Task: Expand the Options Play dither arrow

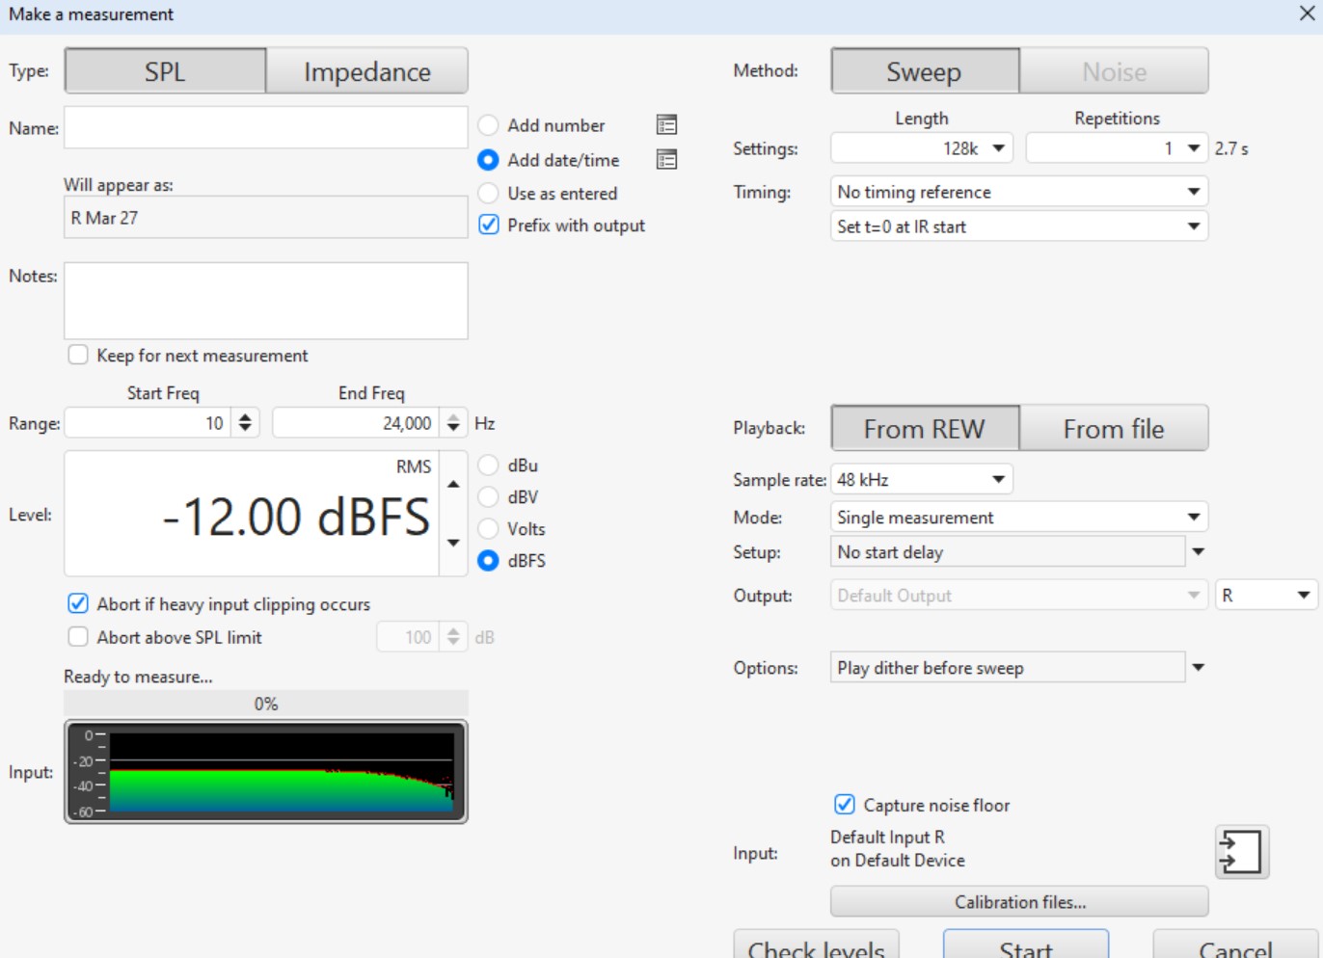Action: point(1199,668)
